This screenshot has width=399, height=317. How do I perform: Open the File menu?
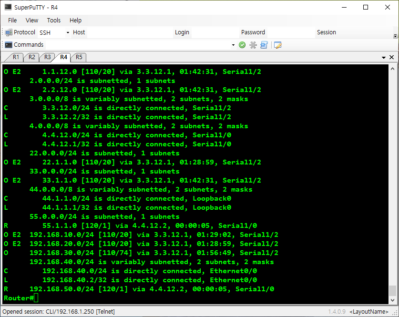coord(12,20)
